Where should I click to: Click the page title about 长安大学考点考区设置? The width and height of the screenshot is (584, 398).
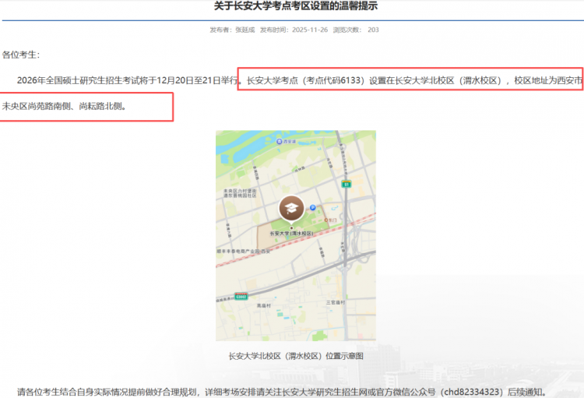point(295,5)
